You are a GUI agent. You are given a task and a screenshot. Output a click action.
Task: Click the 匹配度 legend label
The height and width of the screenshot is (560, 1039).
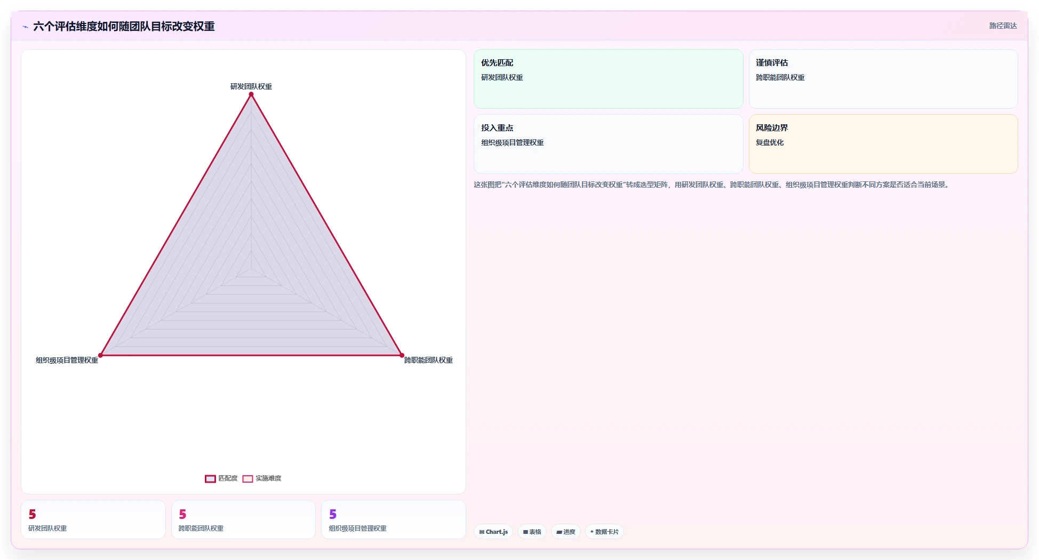[x=228, y=478]
